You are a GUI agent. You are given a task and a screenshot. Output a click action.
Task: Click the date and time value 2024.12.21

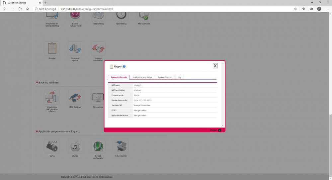tap(142, 100)
